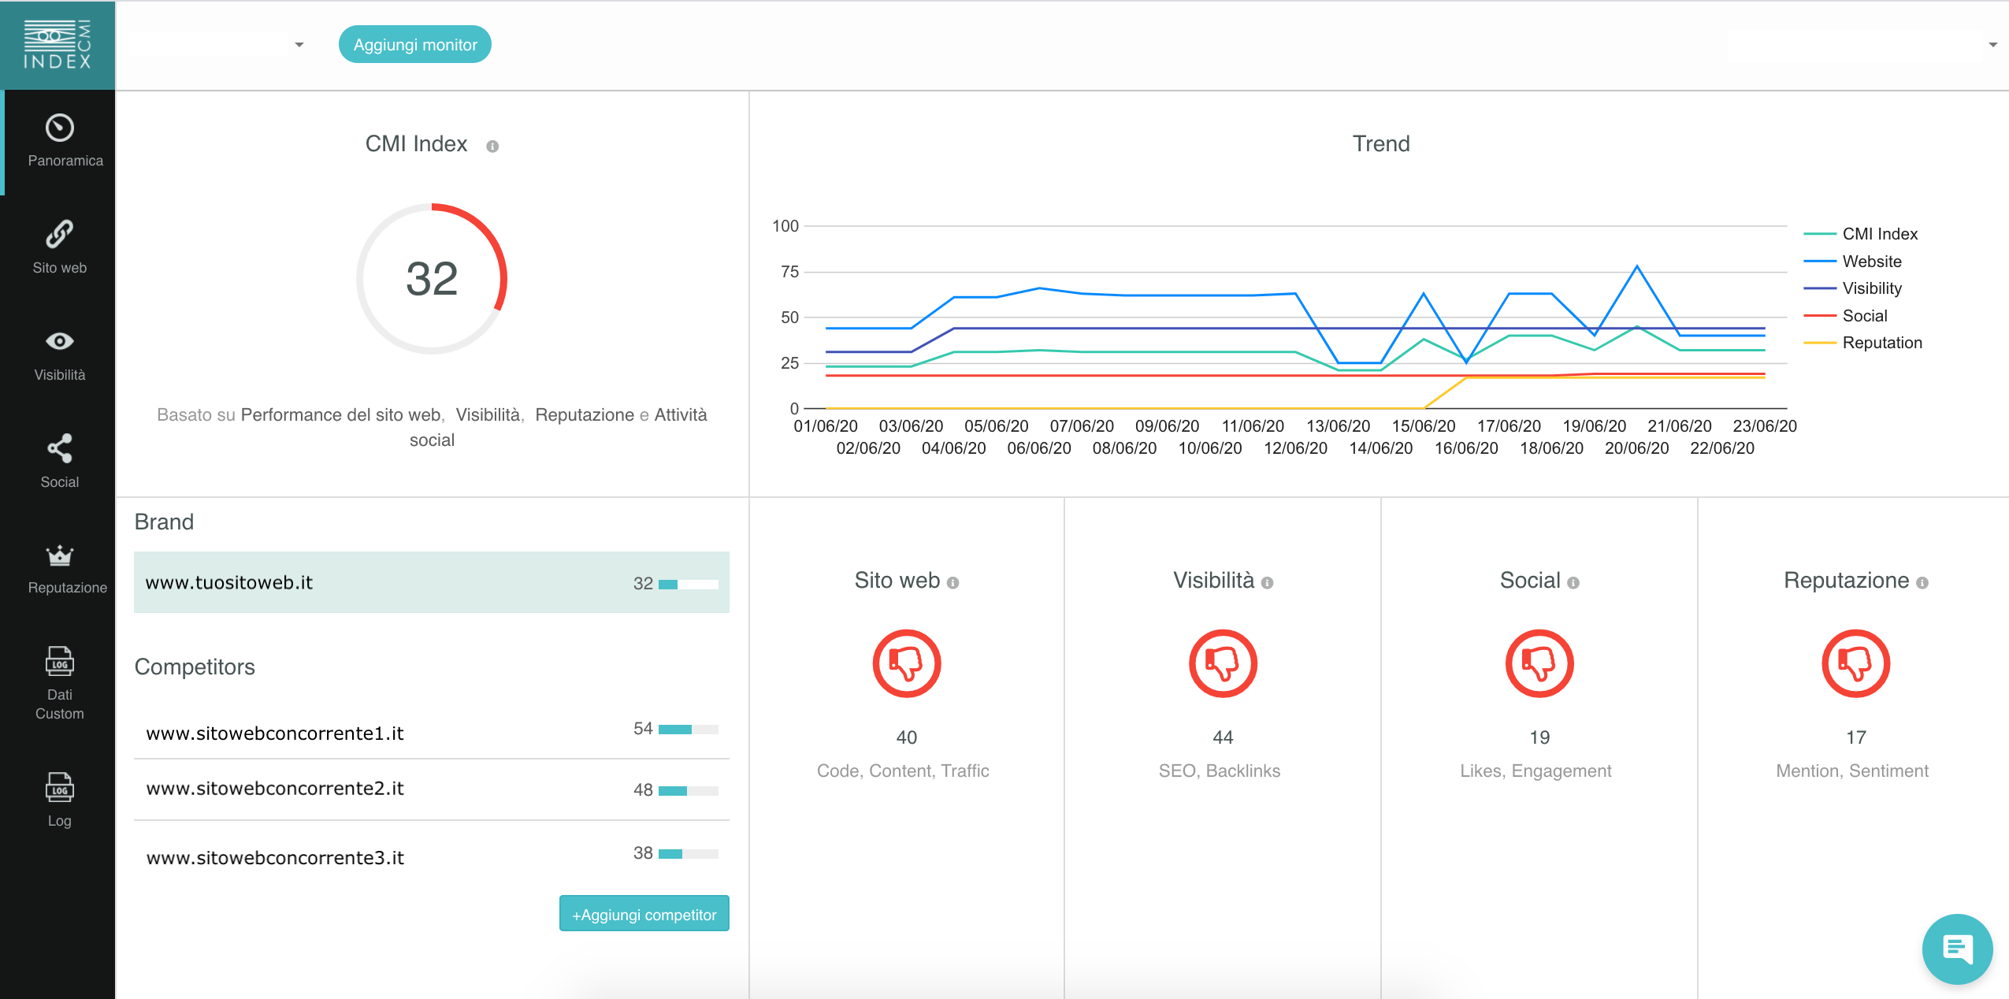This screenshot has height=999, width=2009.
Task: Click the CMI Index info icon
Action: 492,147
